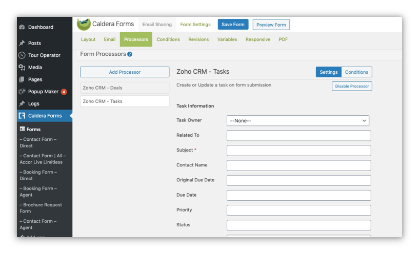Image resolution: width=419 pixels, height=254 pixels.
Task: Select Zoho CRM - Tasks processor
Action: coord(125,101)
